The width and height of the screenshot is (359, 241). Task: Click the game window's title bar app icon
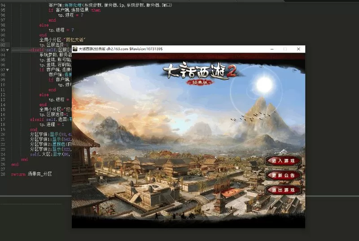point(75,49)
